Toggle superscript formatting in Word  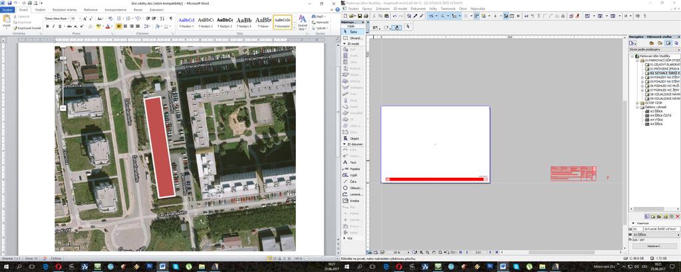pyautogui.click(x=82, y=27)
